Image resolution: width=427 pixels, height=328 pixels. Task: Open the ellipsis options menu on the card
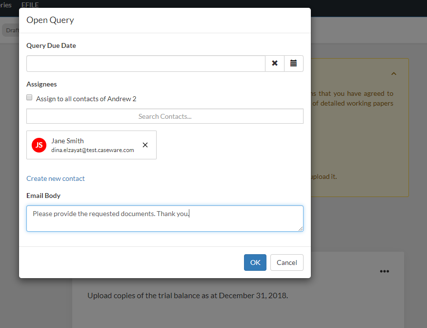point(384,271)
